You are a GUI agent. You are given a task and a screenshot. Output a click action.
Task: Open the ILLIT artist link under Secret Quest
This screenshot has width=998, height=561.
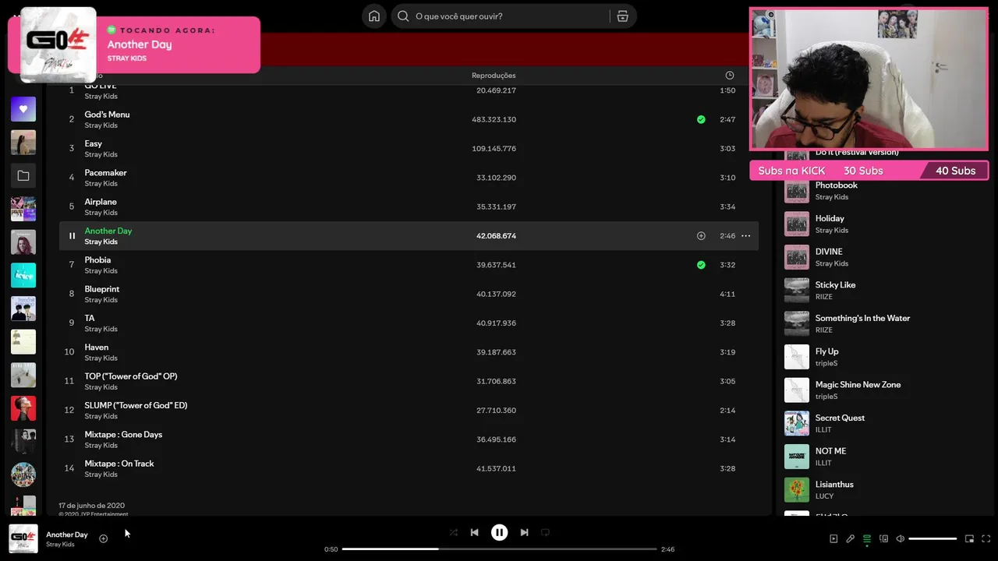tap(823, 430)
